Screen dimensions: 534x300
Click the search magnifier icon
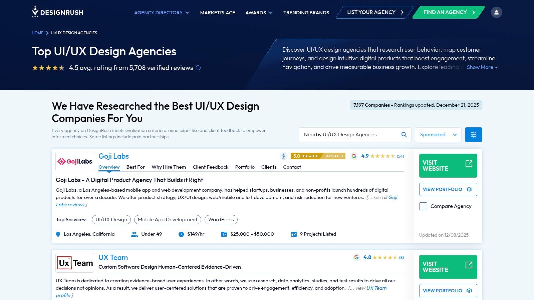coord(404,135)
